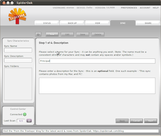Click the 'Control Center' panel title
The height and width of the screenshot is (136, 161).
(x=18, y=109)
